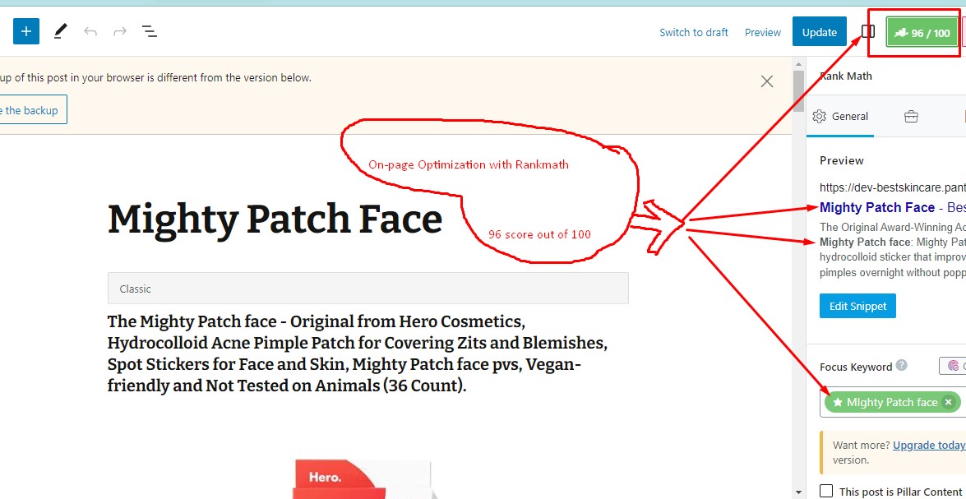Click the Rank Math panel title
This screenshot has height=499, width=966.
tap(845, 76)
